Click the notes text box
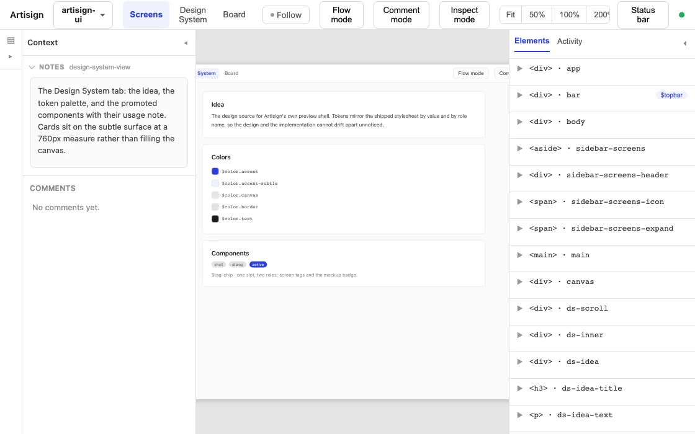Image resolution: width=695 pixels, height=434 pixels. pos(109,122)
